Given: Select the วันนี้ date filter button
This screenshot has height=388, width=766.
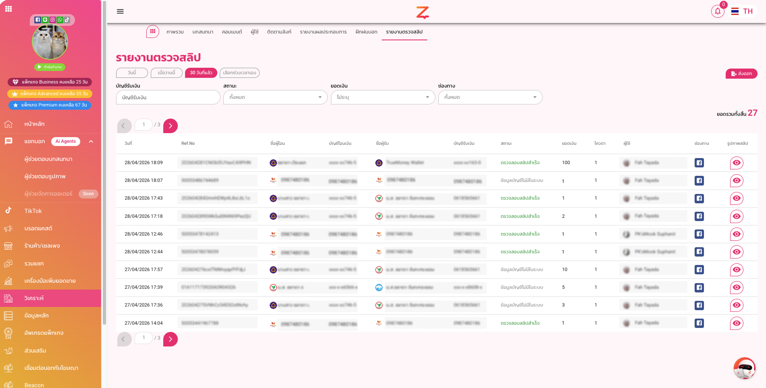Looking at the screenshot, I should 132,73.
